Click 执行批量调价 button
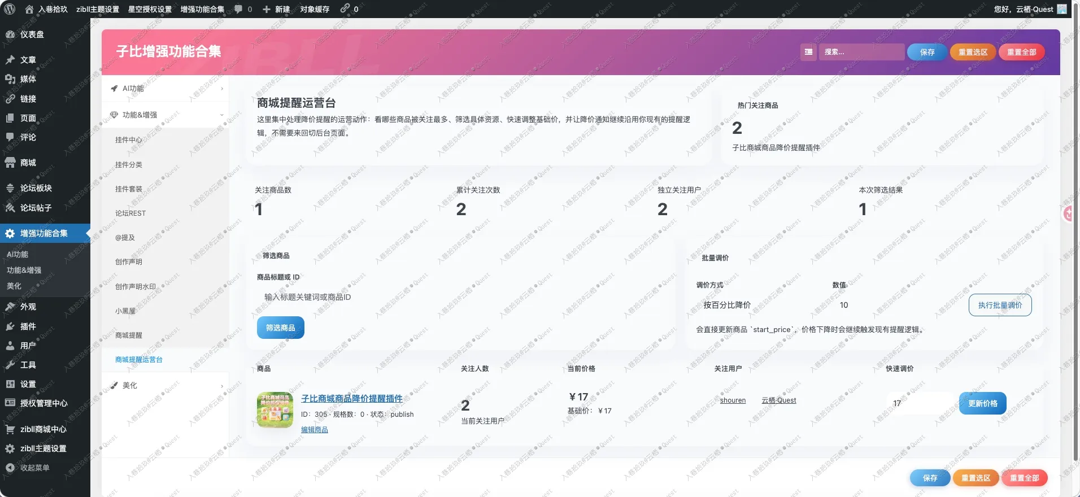 [x=1000, y=305]
